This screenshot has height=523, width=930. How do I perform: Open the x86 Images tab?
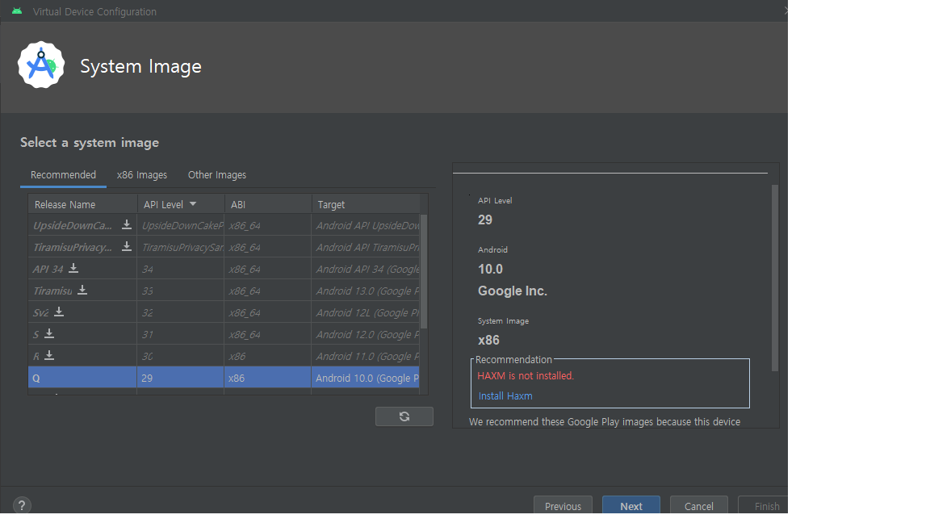pos(142,175)
